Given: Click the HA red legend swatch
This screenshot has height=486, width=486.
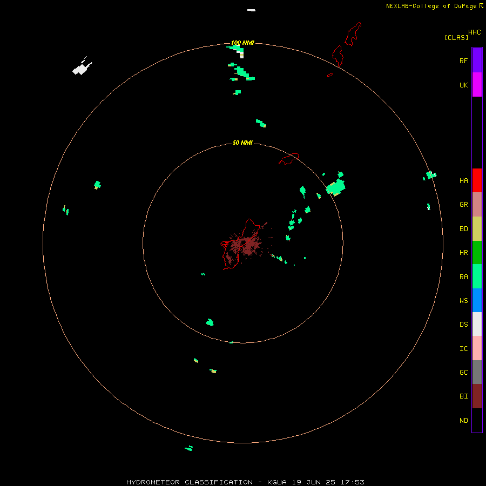Looking at the screenshot, I should pos(477,180).
